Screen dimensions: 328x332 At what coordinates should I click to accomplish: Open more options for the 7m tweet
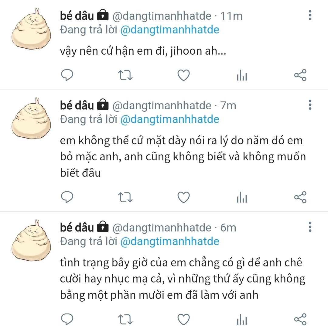[310, 105]
